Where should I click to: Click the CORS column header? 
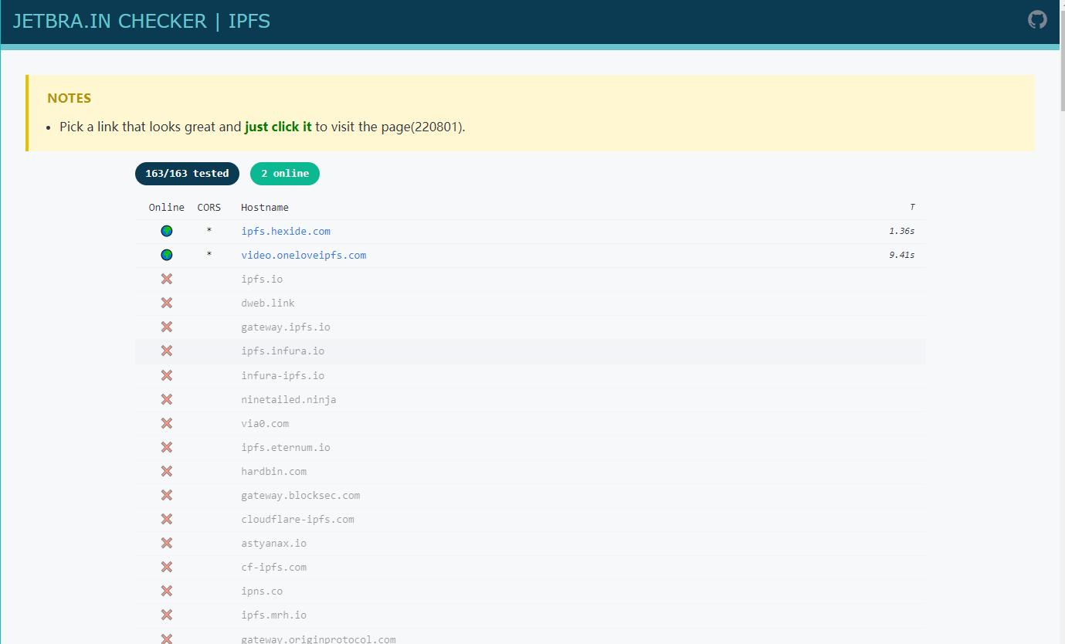click(209, 207)
